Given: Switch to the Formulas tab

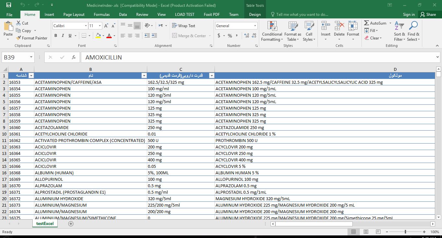Looking at the screenshot, I should pyautogui.click(x=102, y=15).
